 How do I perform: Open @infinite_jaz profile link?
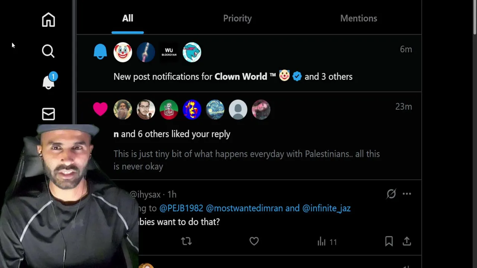(x=326, y=208)
